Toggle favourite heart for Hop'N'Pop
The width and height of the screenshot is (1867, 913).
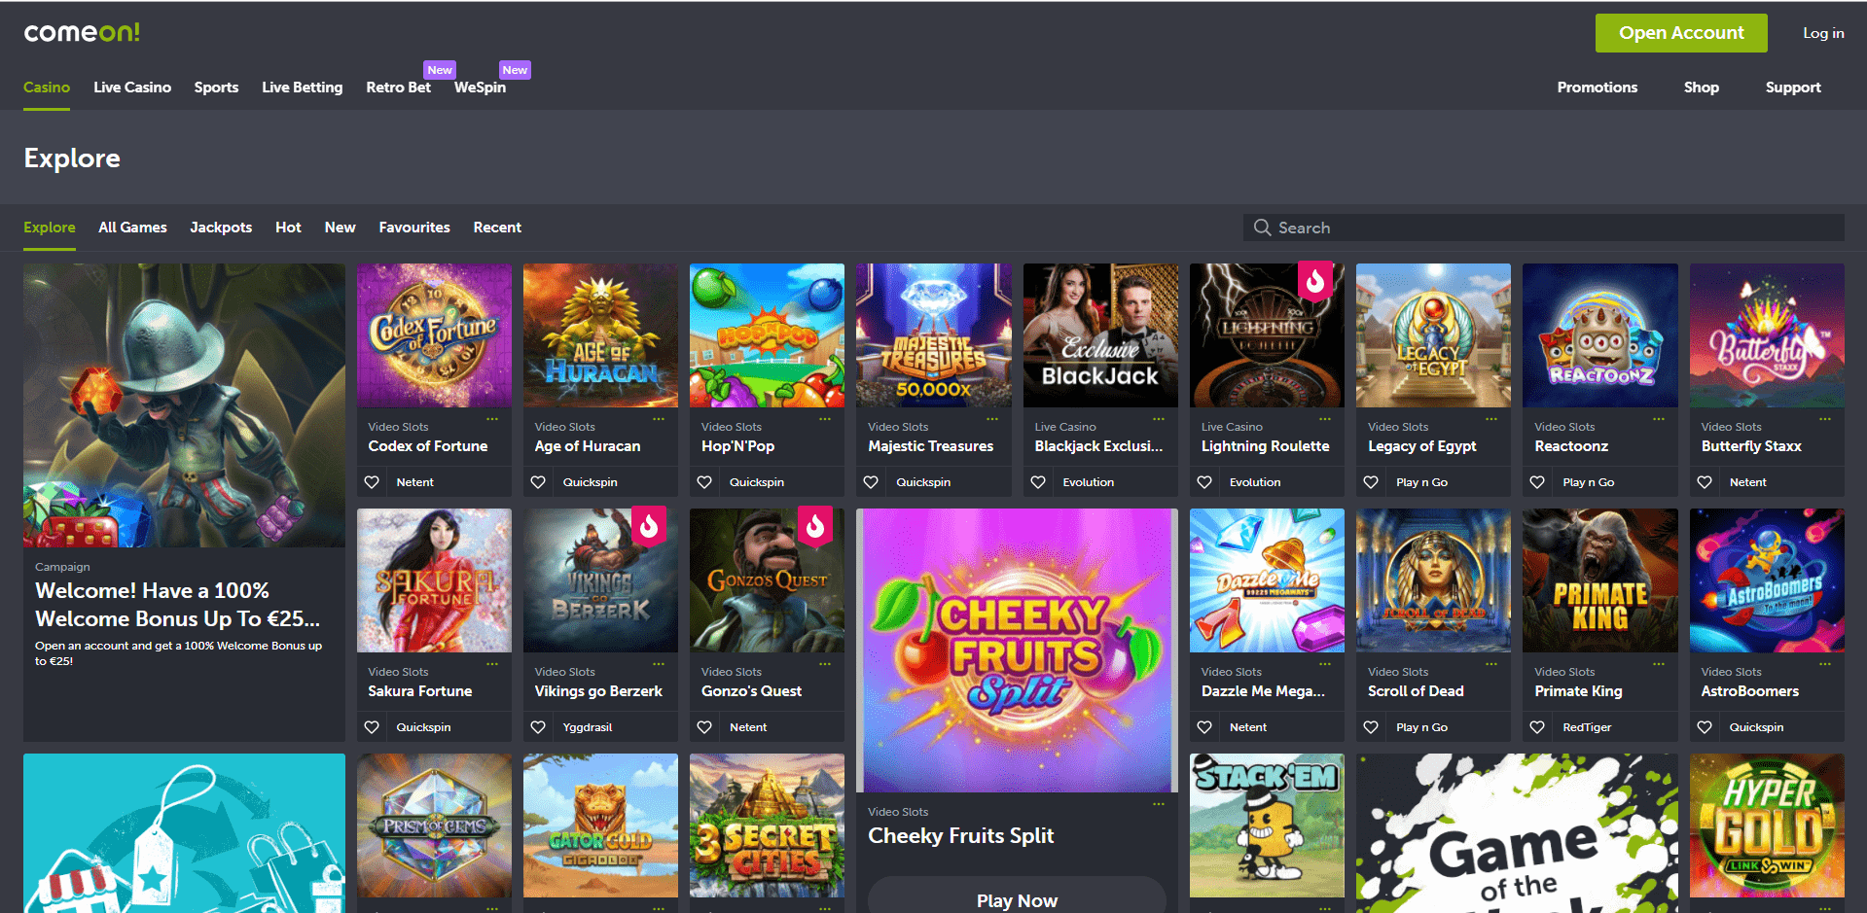704,482
